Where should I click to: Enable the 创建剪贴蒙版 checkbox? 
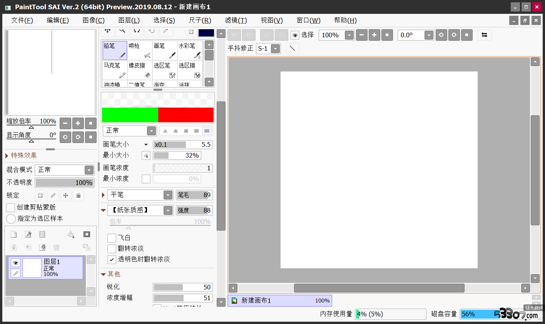coord(11,208)
